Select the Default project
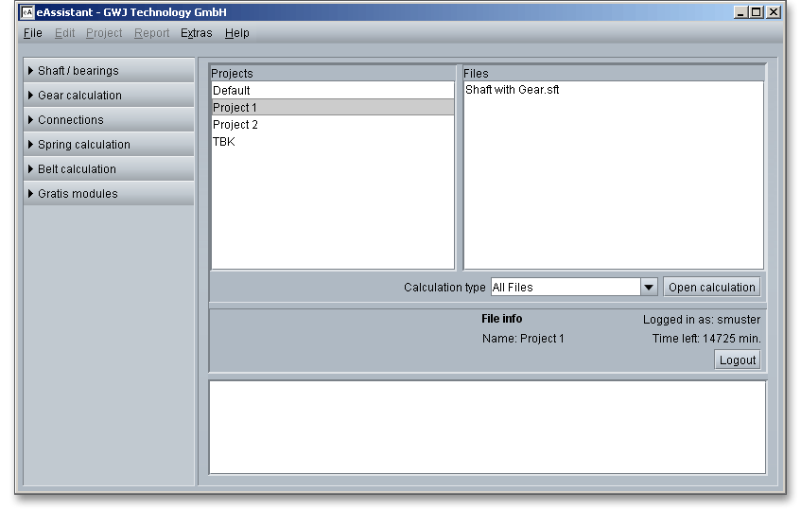This screenshot has height=509, width=801. pyautogui.click(x=232, y=91)
